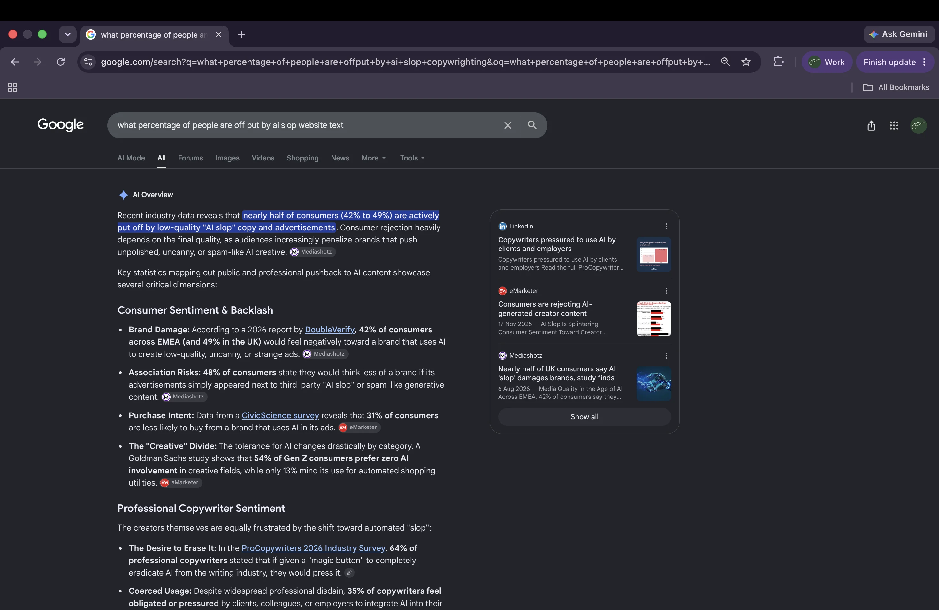The height and width of the screenshot is (610, 939).
Task: Open the Shopping results tab
Action: tap(302, 158)
